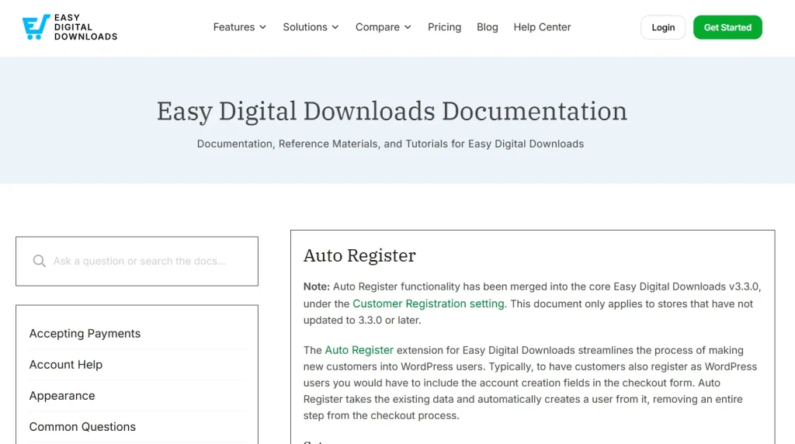Viewport: 795px width, 444px height.
Task: Click the 'Documentation, Reference Materials, and Tutorials' subtitle
Action: [391, 144]
